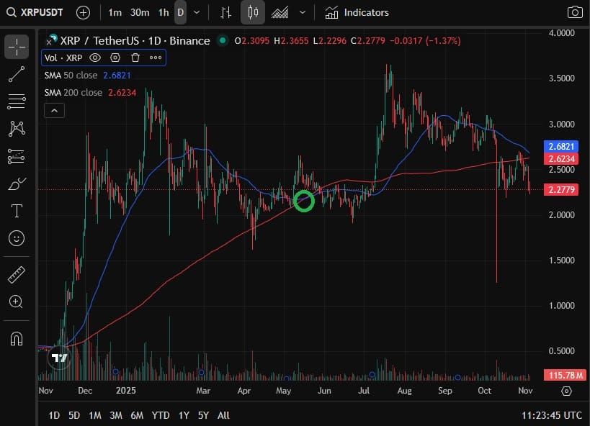This screenshot has width=590, height=426.
Task: Open the magnifier zoom tool
Action: tap(16, 302)
